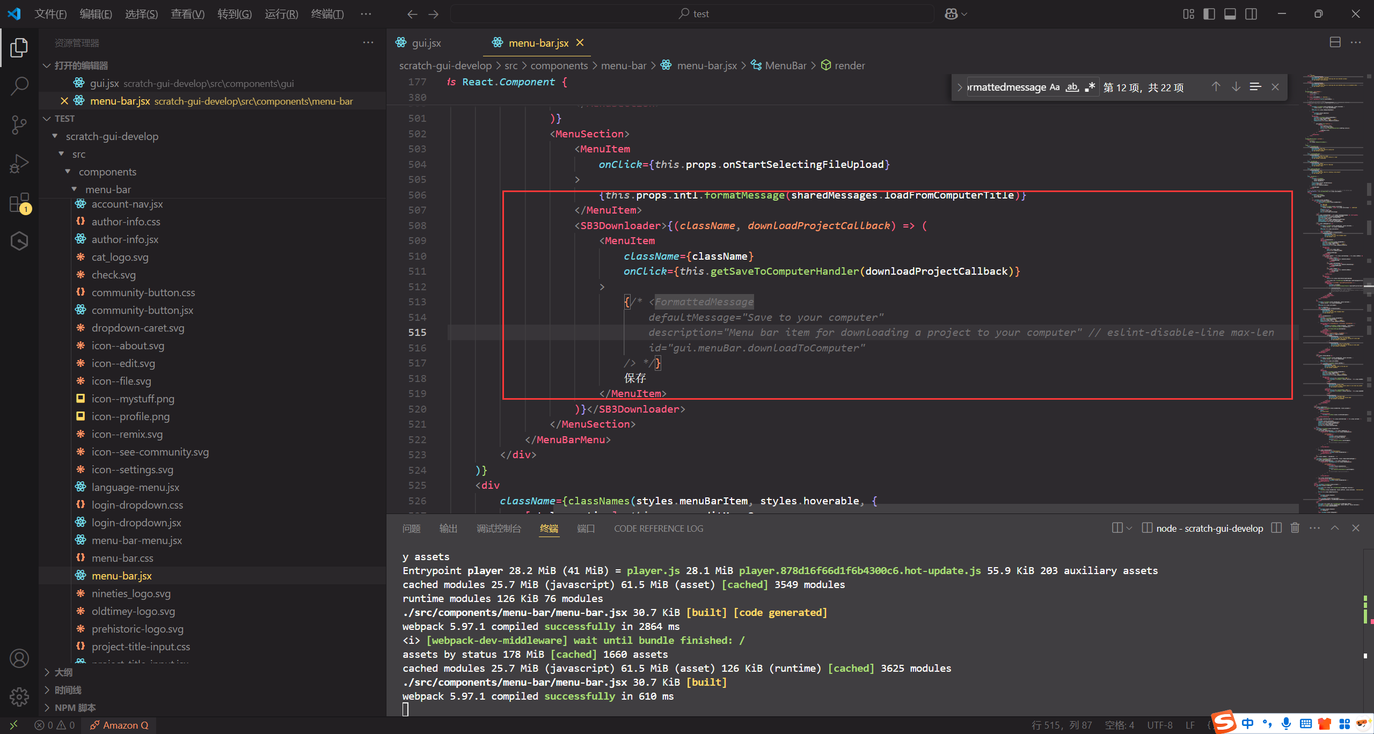Open the Manage gear settings icon
The width and height of the screenshot is (1374, 734).
[x=19, y=696]
